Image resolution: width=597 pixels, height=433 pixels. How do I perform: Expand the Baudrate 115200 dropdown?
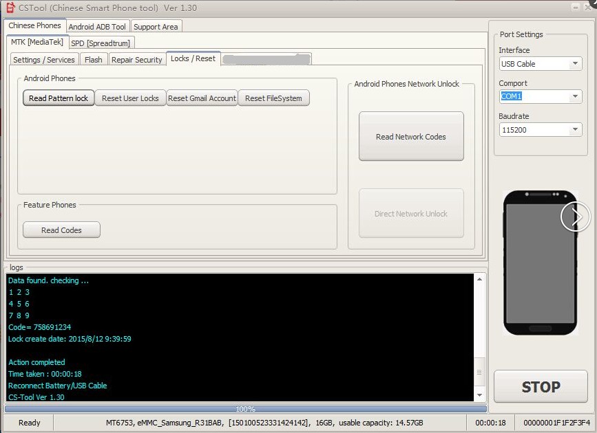coord(575,130)
